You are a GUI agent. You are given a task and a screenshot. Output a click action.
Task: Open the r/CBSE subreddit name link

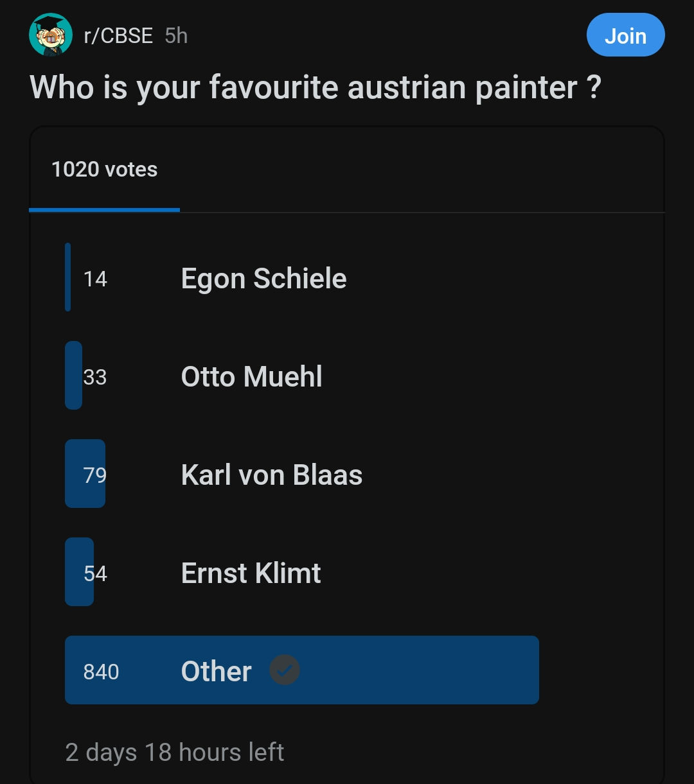[x=118, y=35]
